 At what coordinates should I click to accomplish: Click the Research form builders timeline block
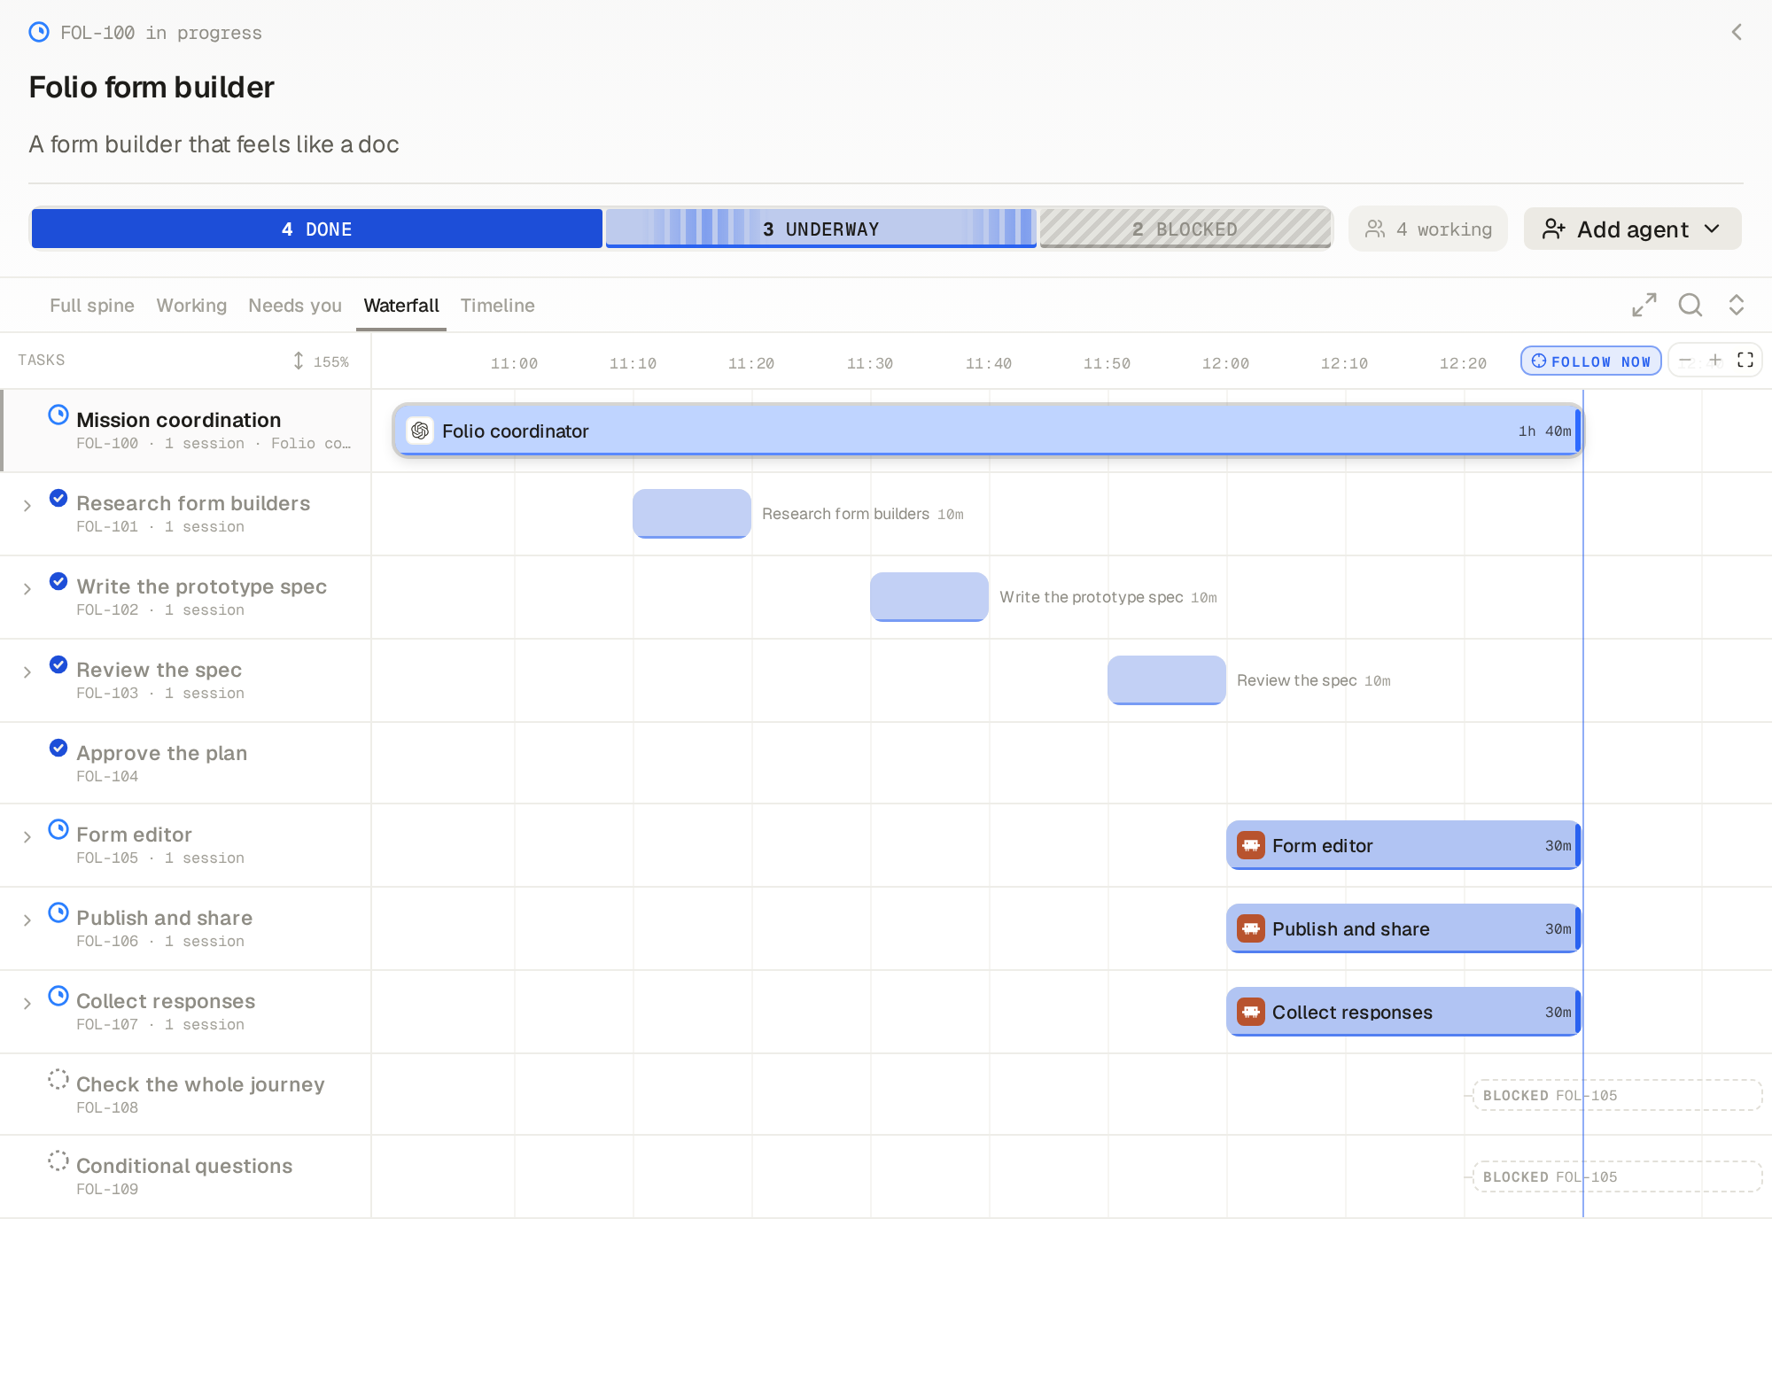[692, 514]
